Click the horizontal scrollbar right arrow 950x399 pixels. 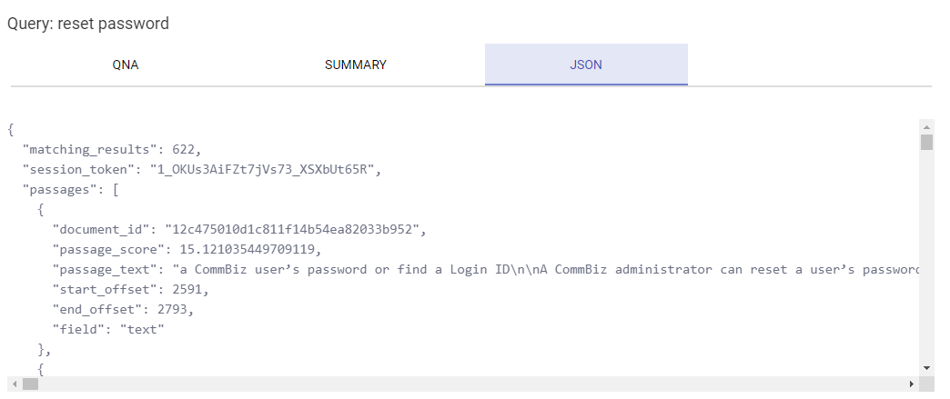tap(912, 384)
